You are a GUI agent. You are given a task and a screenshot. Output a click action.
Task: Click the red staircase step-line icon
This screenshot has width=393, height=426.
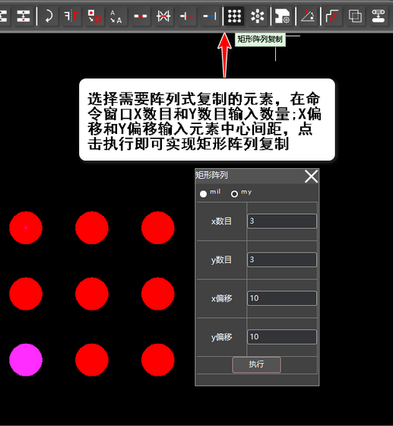(332, 16)
